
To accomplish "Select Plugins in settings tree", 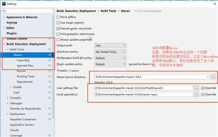I will click(12, 33).
